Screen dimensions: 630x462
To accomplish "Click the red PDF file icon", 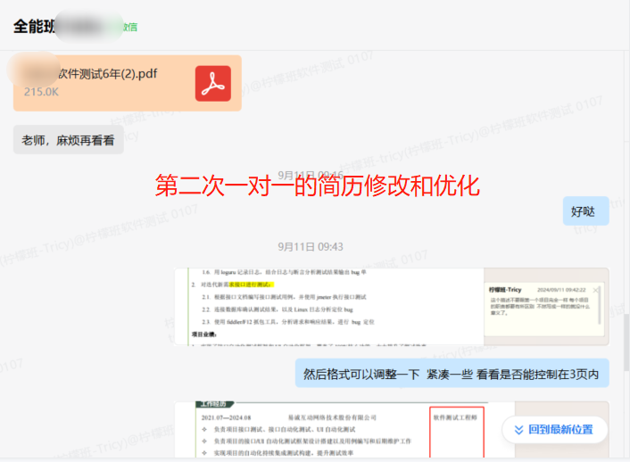I will click(x=213, y=83).
